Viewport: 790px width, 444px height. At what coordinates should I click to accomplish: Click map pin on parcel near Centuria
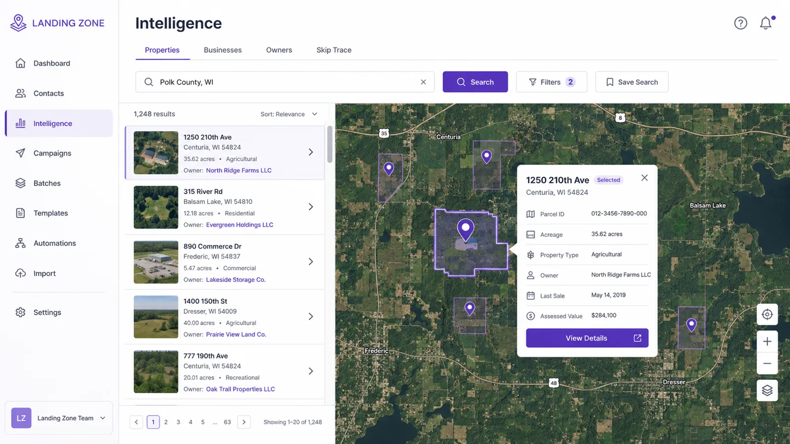487,157
